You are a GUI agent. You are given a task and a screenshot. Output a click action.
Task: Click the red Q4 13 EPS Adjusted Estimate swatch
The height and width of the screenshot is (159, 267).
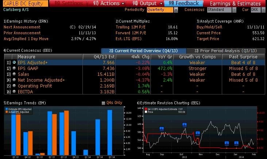[x=146, y=109]
